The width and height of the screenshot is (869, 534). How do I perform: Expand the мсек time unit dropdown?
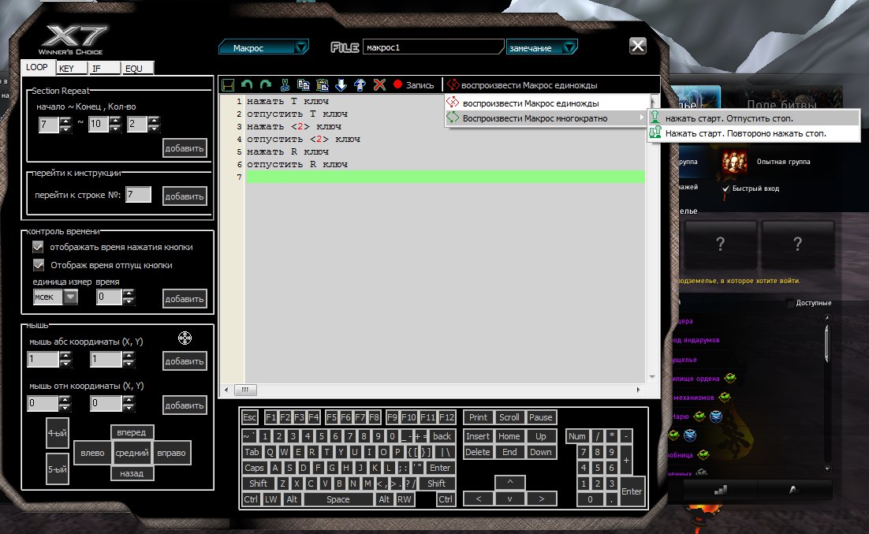(70, 297)
